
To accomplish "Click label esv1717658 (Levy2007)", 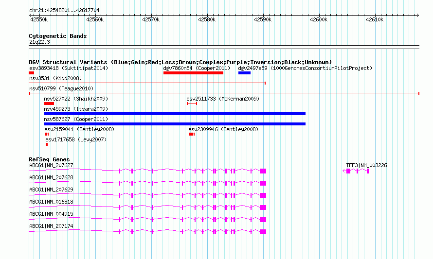I will pyautogui.click(x=76, y=139).
